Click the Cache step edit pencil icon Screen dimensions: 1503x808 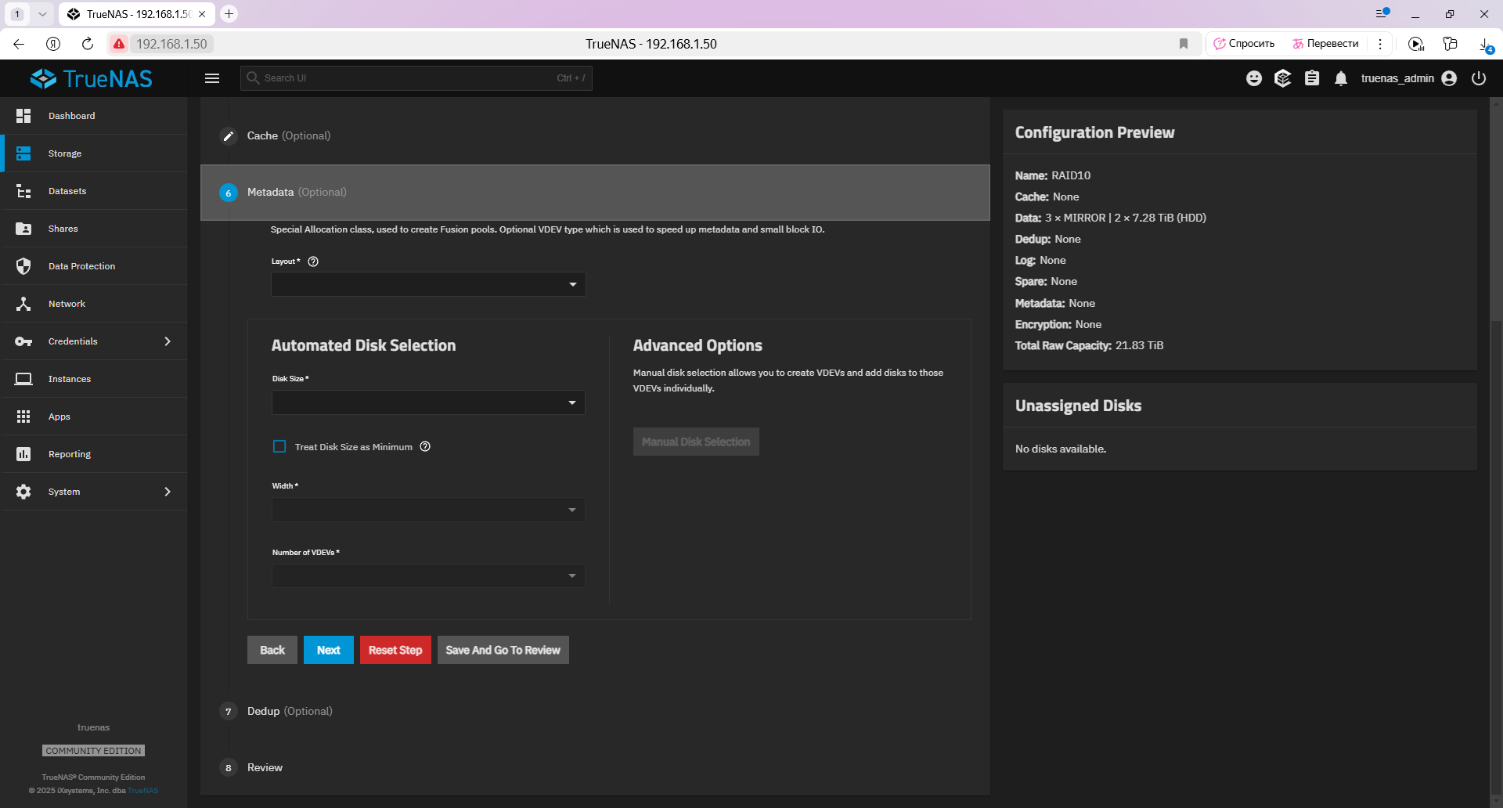click(x=229, y=136)
